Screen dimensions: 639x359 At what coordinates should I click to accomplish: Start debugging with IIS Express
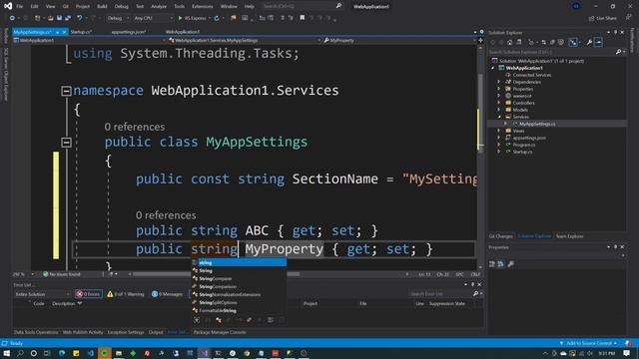[x=192, y=18]
